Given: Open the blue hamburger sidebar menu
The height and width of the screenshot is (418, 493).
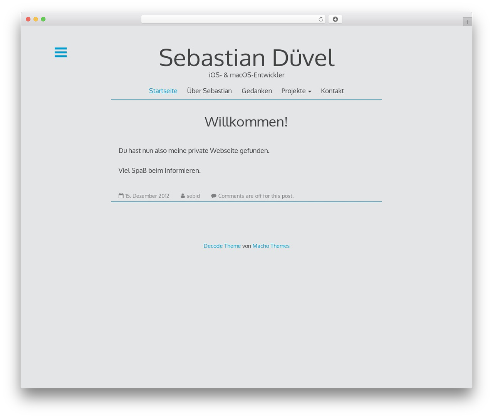Looking at the screenshot, I should coord(60,52).
